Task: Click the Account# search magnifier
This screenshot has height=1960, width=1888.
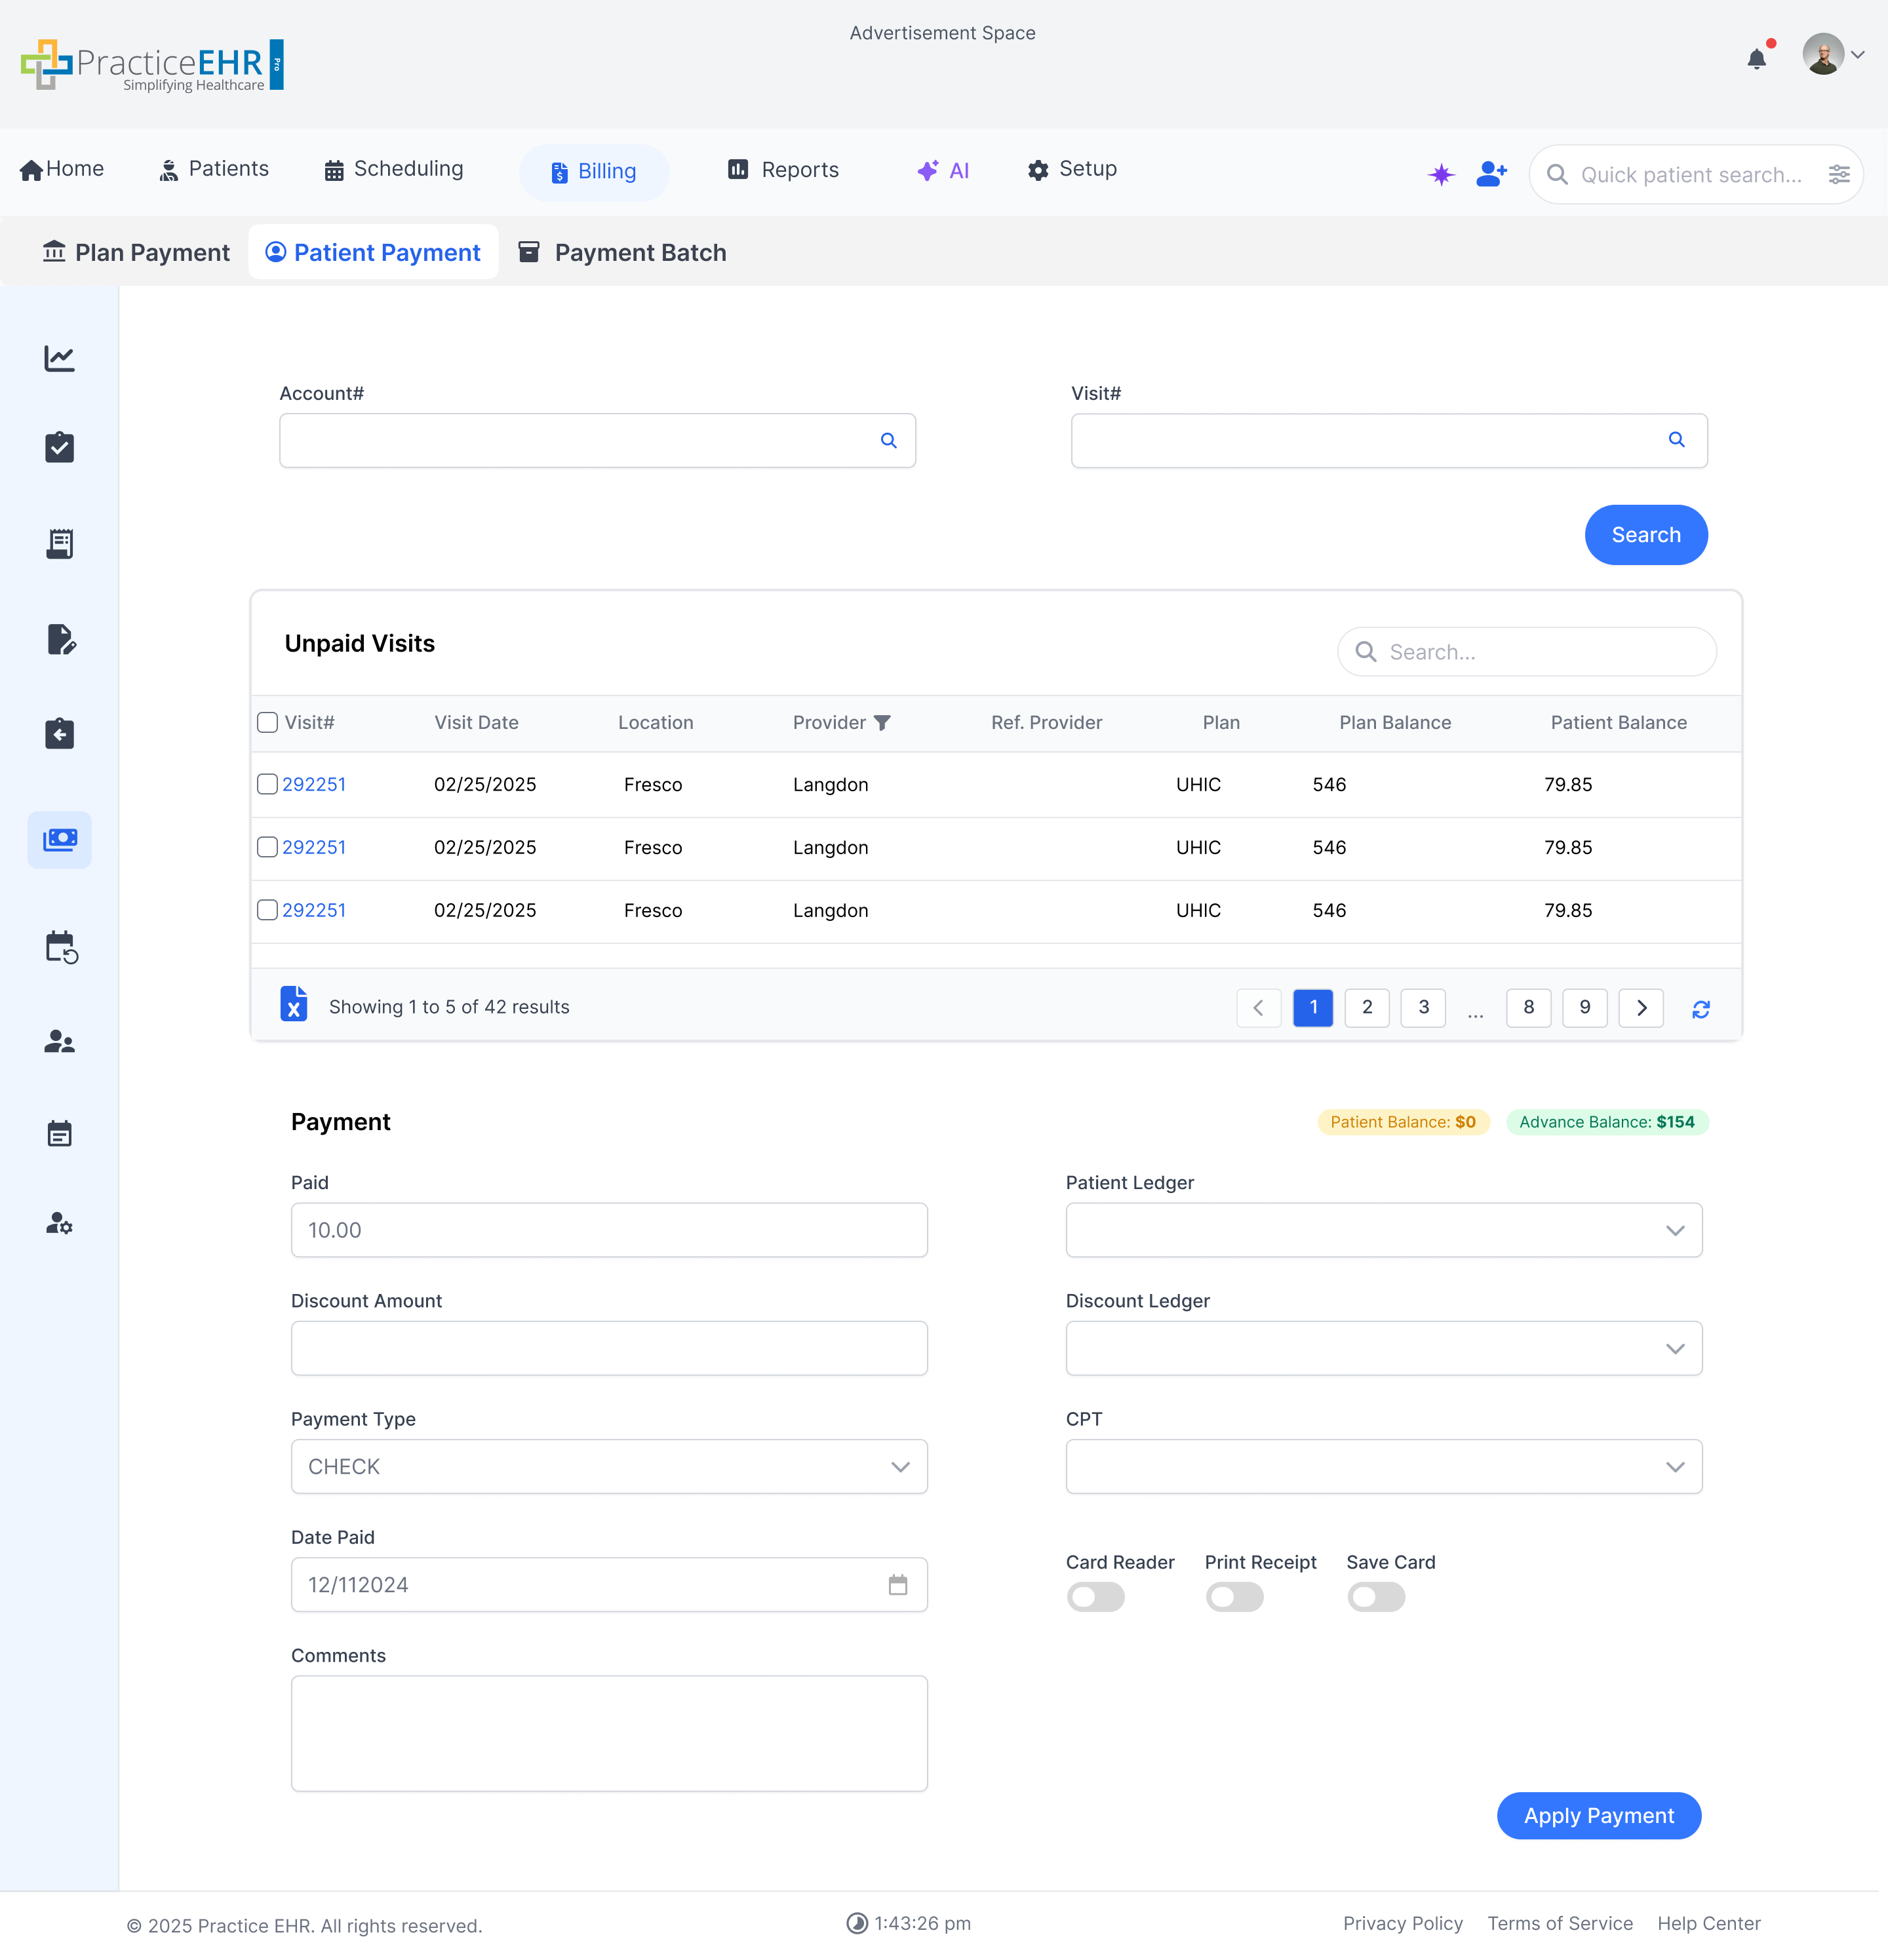Action: 888,440
